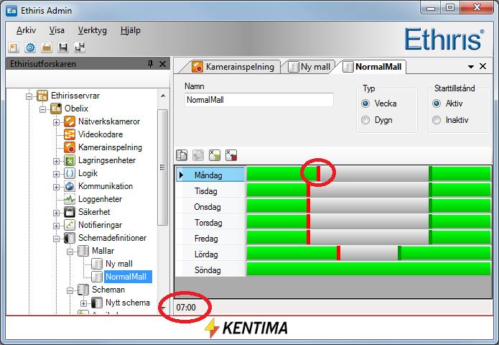
Task: Click the copy schedule icon above Måndag
Action: 182,155
